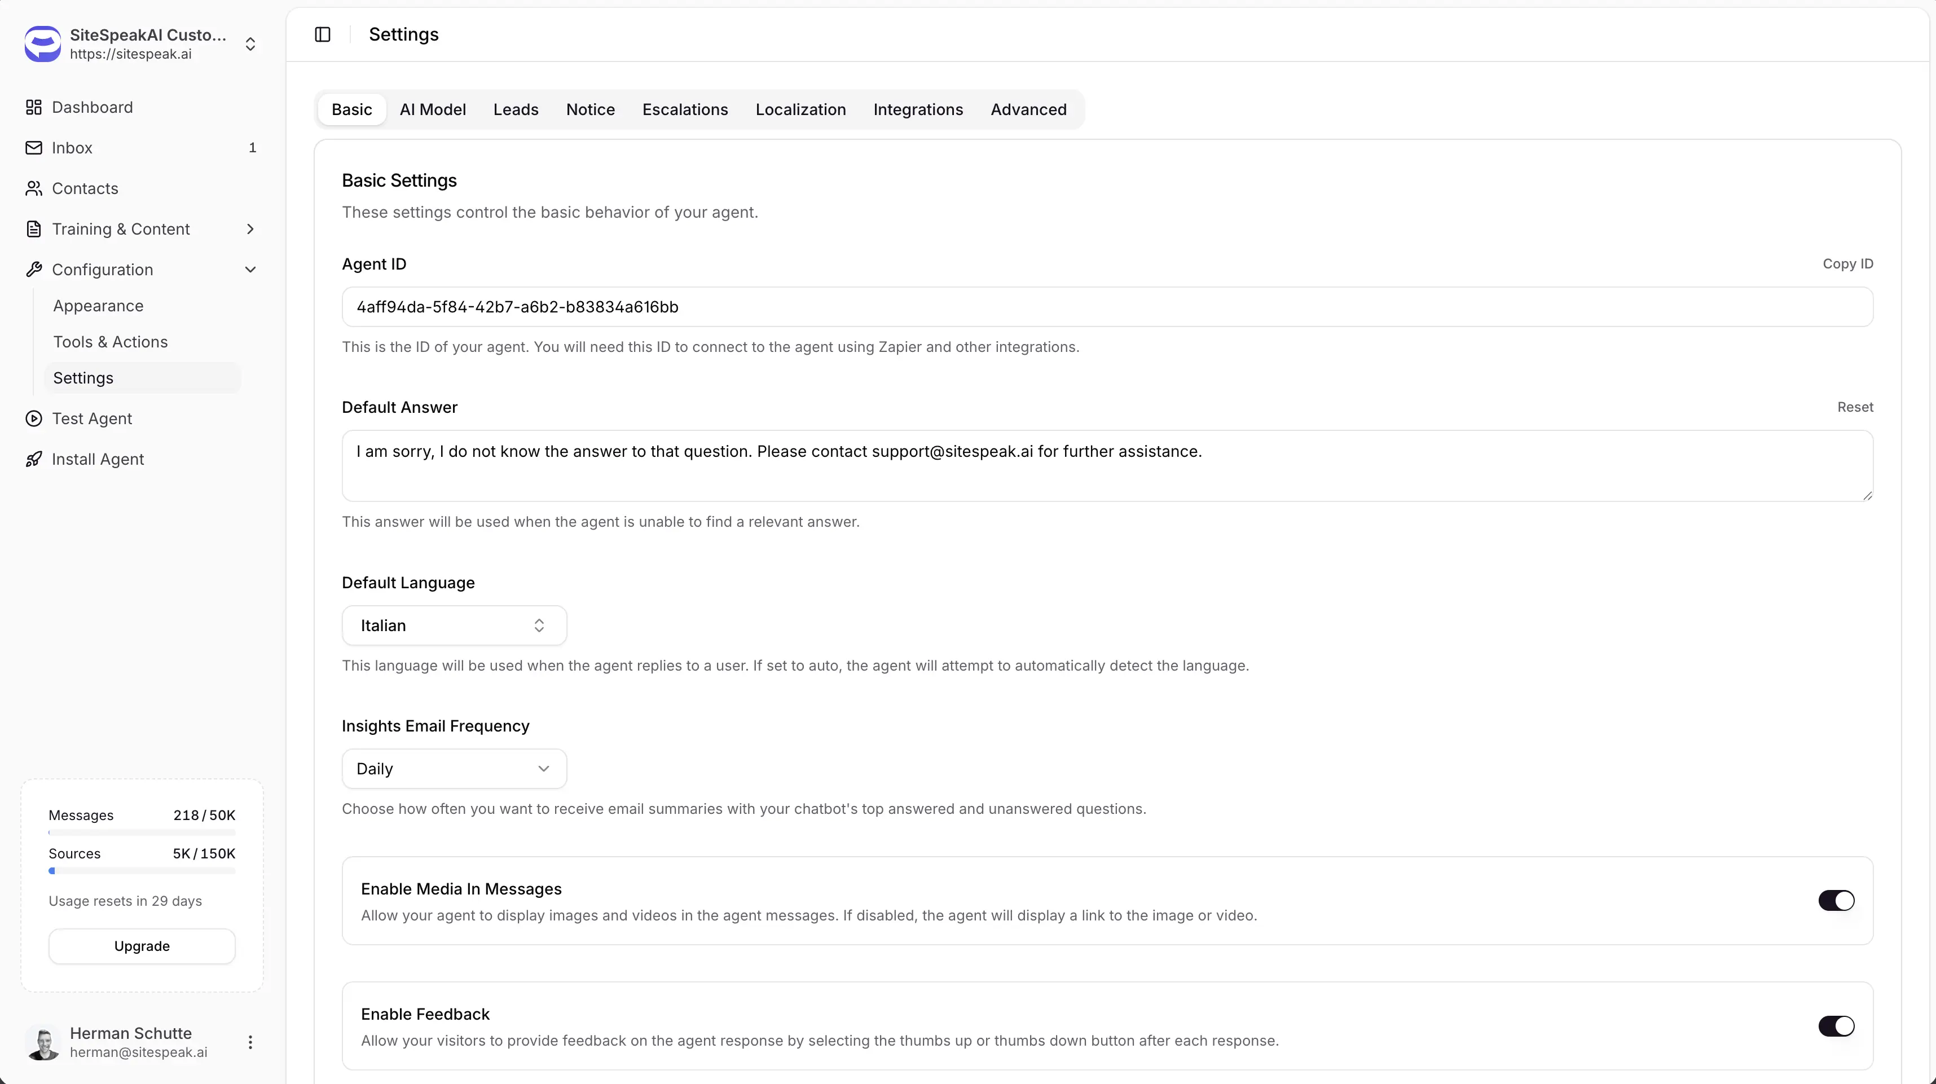Open the Default Language dropdown showing Italian
1936x1084 pixels.
tap(453, 624)
